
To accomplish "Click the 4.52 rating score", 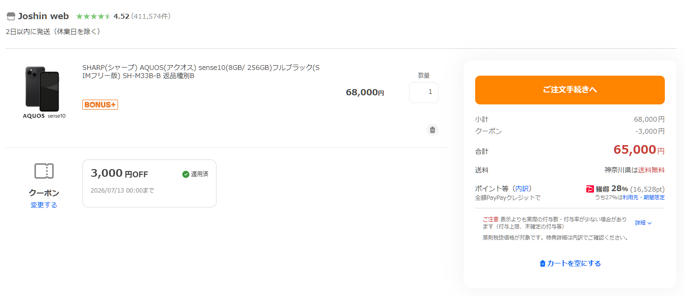I will 121,16.
